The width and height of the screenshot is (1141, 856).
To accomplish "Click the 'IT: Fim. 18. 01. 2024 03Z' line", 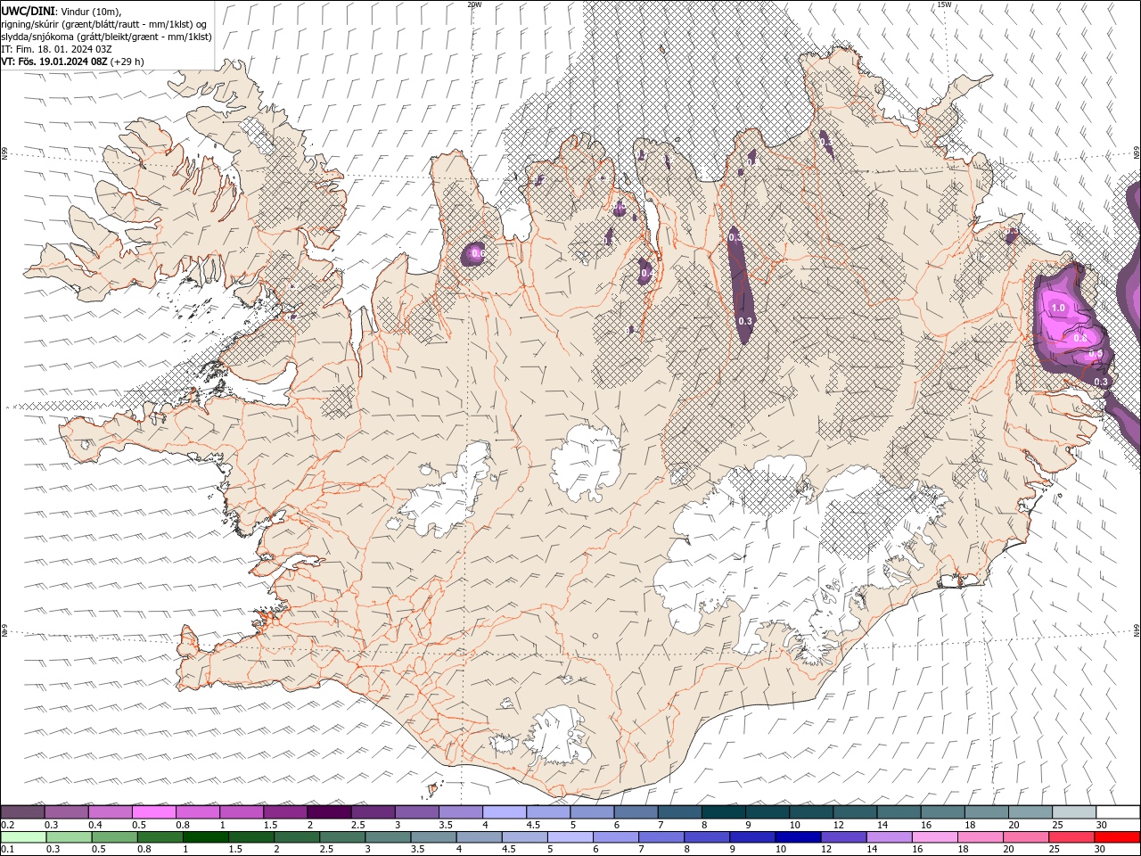I will click(x=56, y=49).
